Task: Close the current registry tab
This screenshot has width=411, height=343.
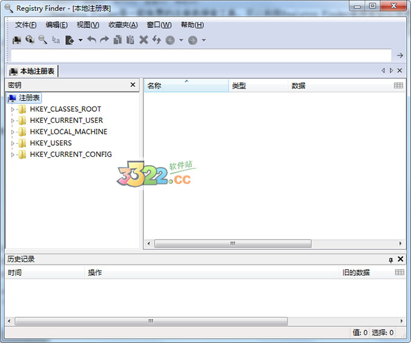Action: (x=400, y=70)
